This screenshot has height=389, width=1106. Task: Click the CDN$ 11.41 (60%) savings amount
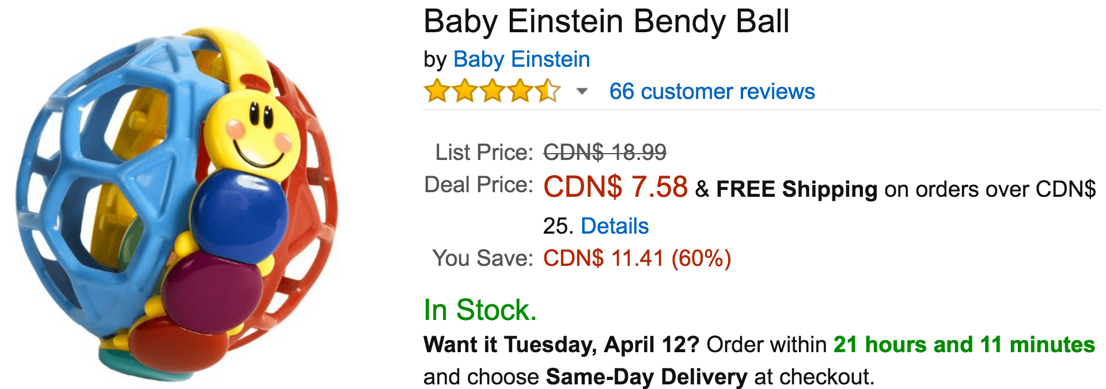click(637, 258)
